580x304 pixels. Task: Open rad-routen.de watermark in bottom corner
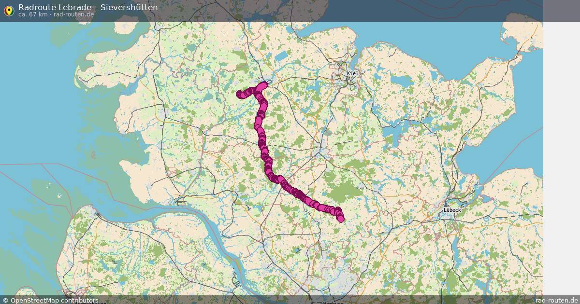tap(556, 300)
